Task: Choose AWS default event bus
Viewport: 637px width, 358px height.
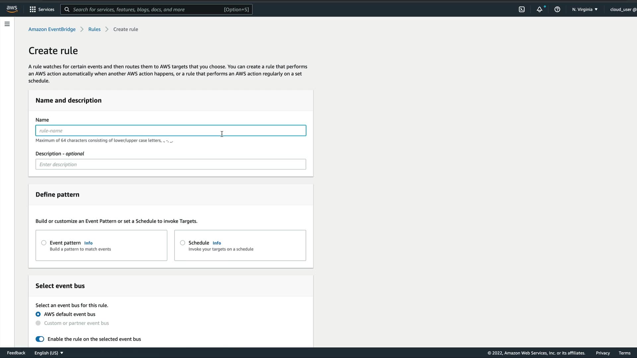Action: [38, 314]
